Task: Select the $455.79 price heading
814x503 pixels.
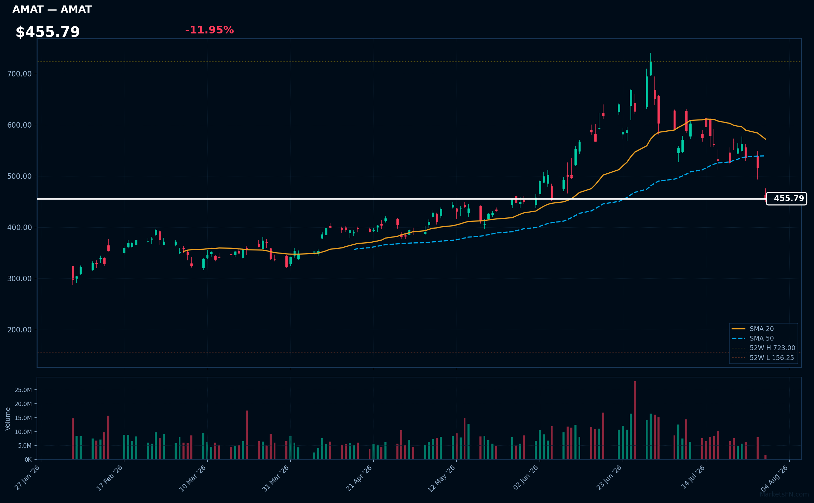Action: (48, 32)
